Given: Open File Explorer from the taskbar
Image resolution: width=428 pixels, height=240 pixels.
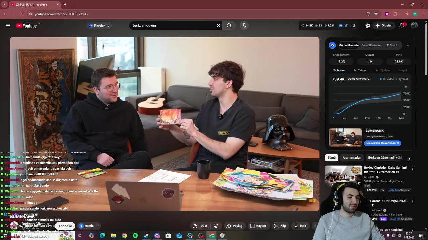Looking at the screenshot, I should (113, 236).
